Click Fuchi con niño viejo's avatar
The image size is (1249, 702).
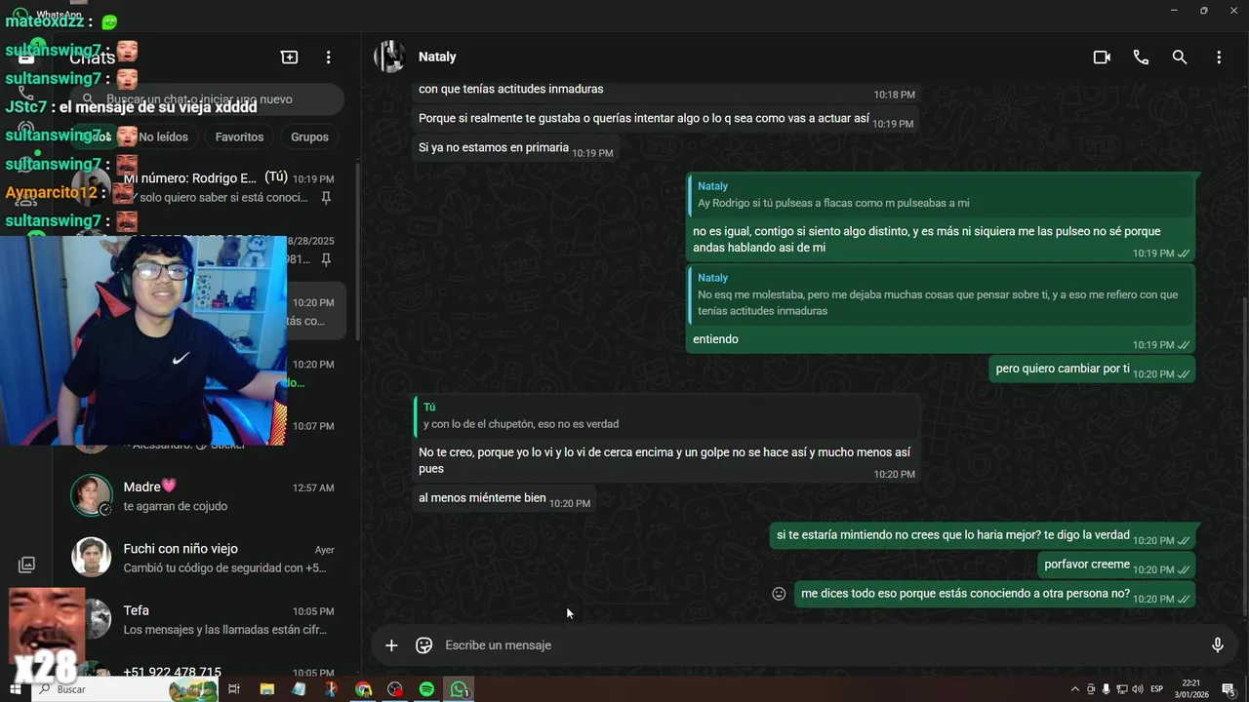[91, 557]
